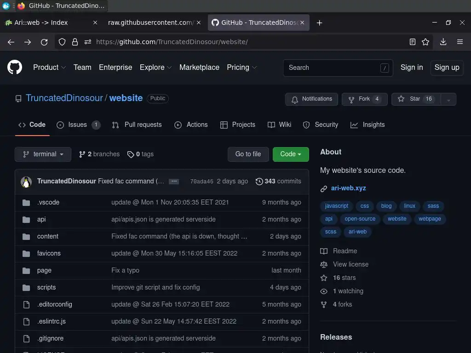The height and width of the screenshot is (353, 471).
Task: Open the tracking protection shield icon
Action: pos(62,42)
